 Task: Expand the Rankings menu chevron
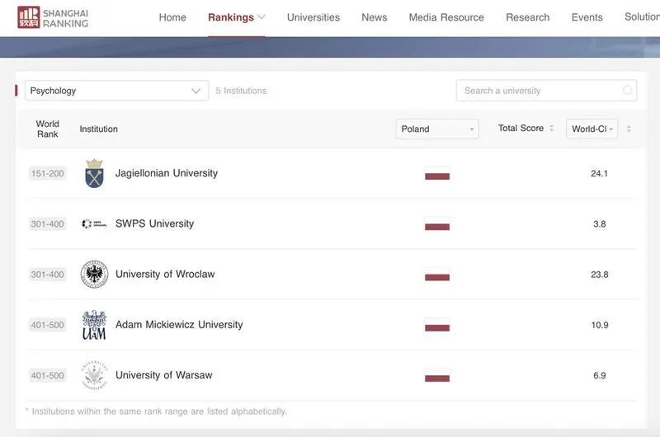262,17
